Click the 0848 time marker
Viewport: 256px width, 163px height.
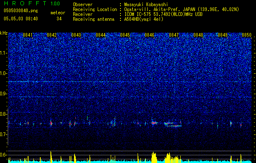198,35
